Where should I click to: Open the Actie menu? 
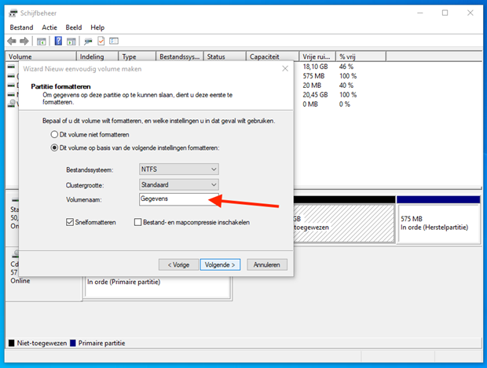(x=49, y=27)
